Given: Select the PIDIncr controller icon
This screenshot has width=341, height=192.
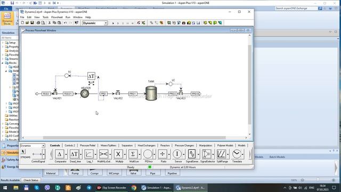Looking at the screenshot, I should 148,154.
